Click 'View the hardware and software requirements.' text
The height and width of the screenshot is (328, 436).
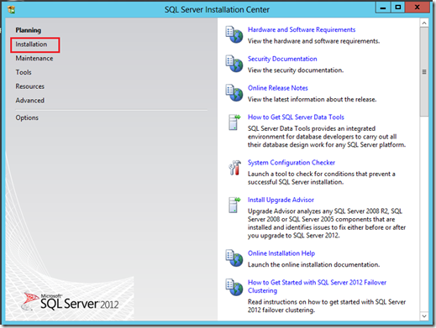pos(313,41)
